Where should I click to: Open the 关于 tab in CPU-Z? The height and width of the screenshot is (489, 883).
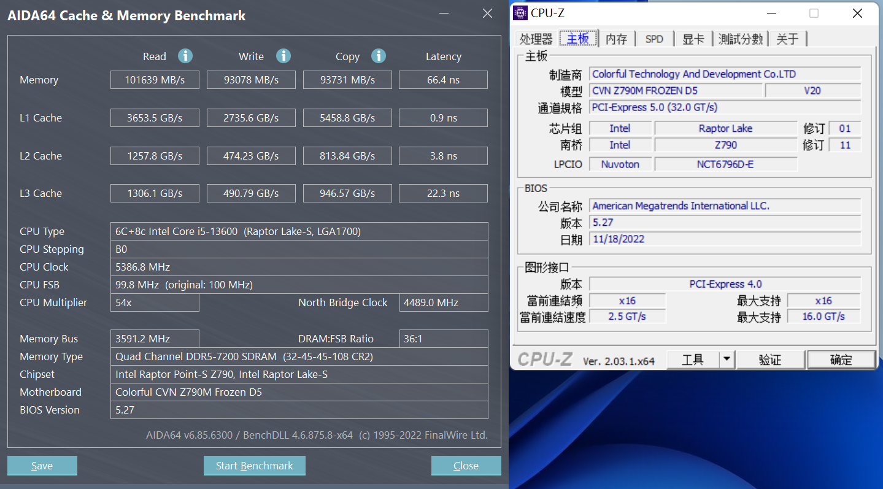point(788,39)
